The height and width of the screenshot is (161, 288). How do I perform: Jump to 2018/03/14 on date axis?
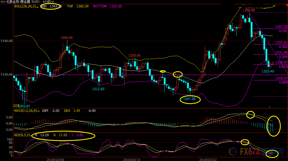tap(132, 159)
